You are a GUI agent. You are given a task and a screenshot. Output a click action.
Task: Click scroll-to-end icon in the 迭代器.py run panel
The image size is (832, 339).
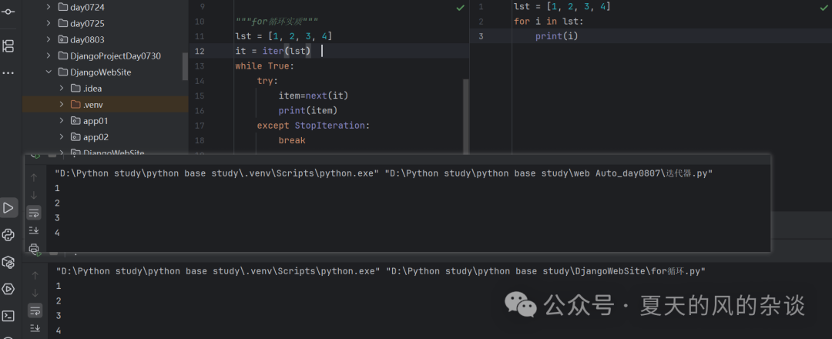coord(34,230)
